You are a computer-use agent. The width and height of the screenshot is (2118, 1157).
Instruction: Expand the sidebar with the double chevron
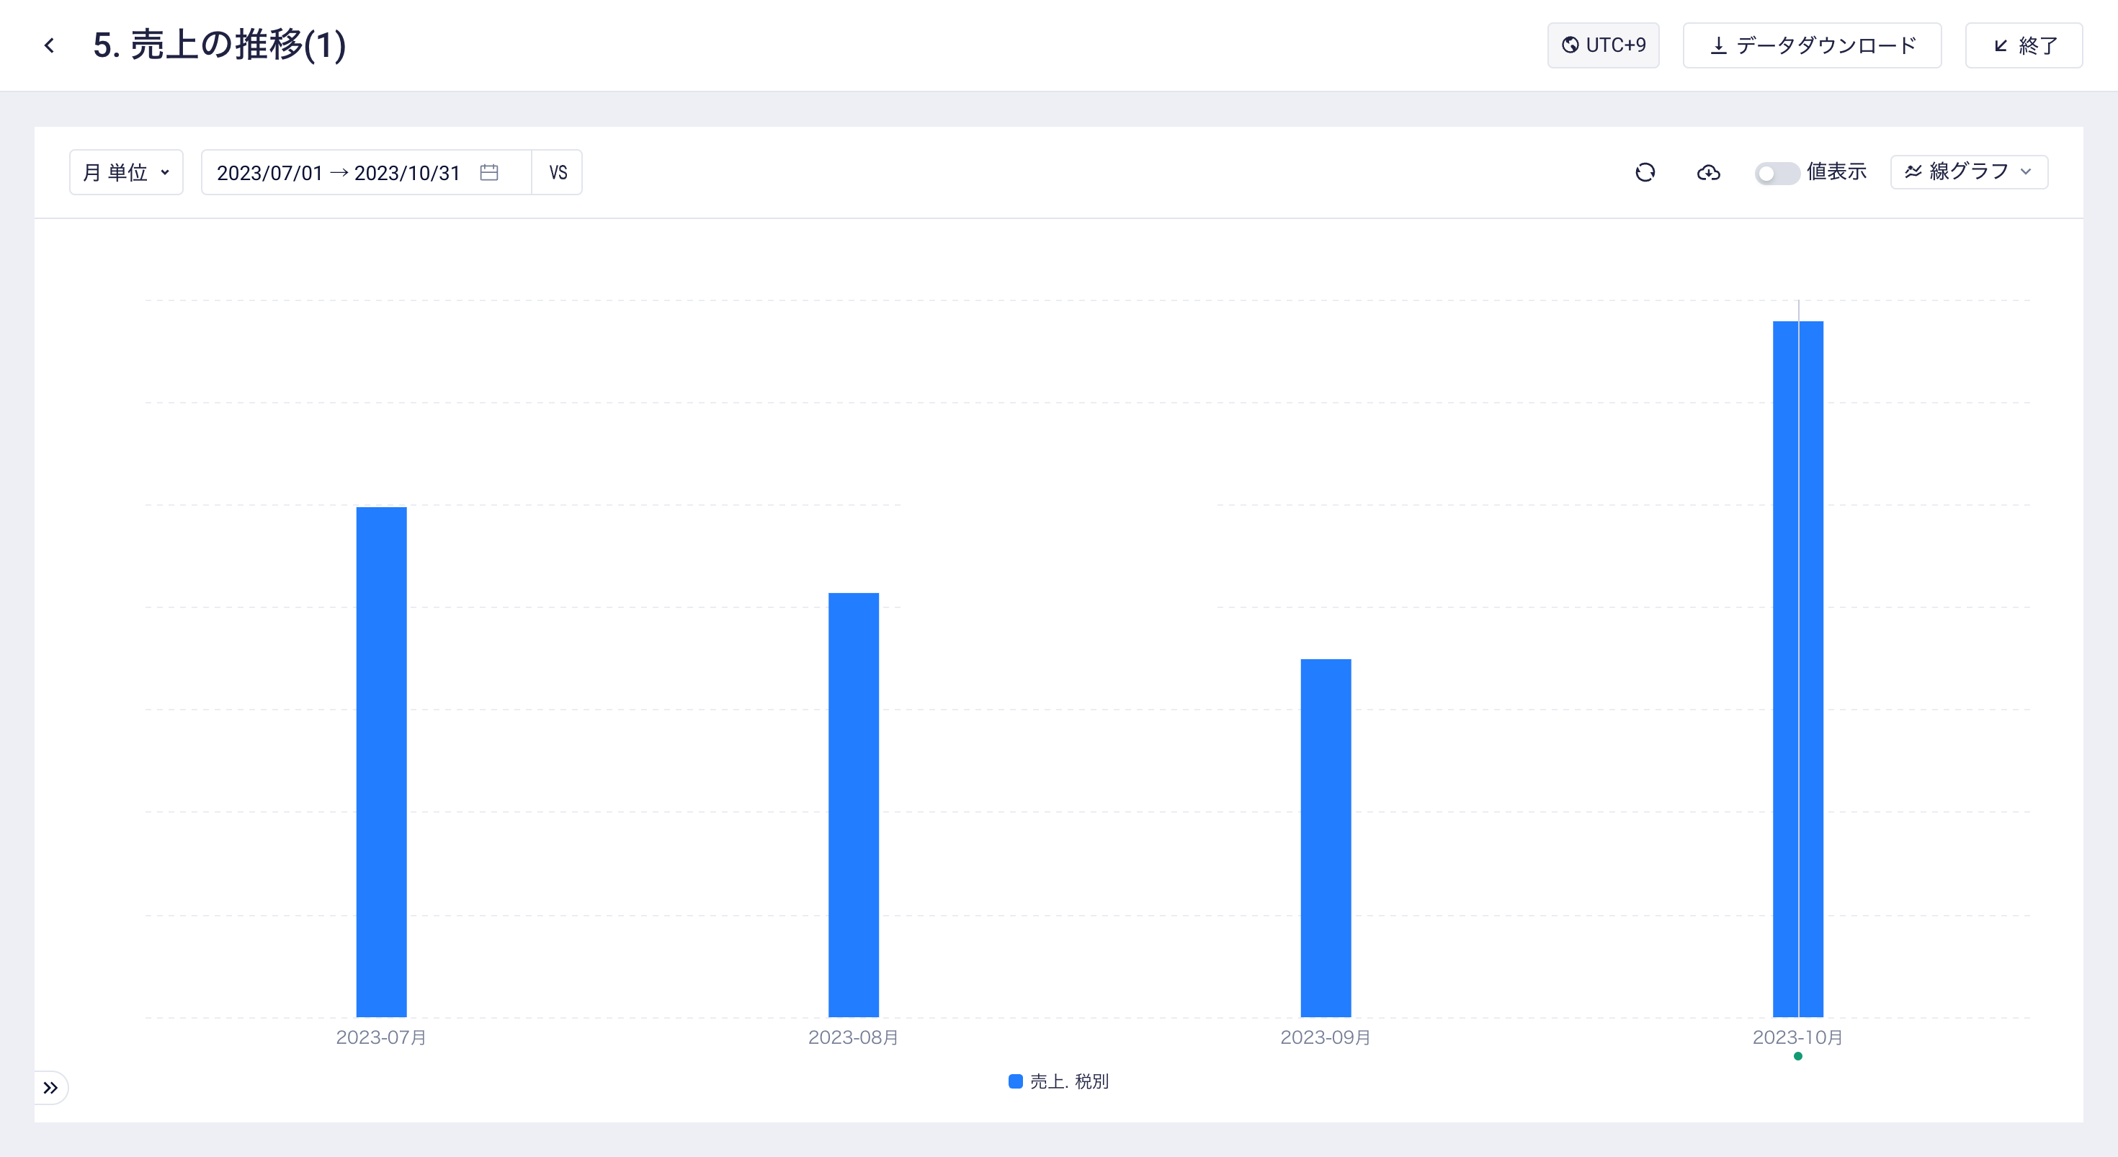(50, 1087)
